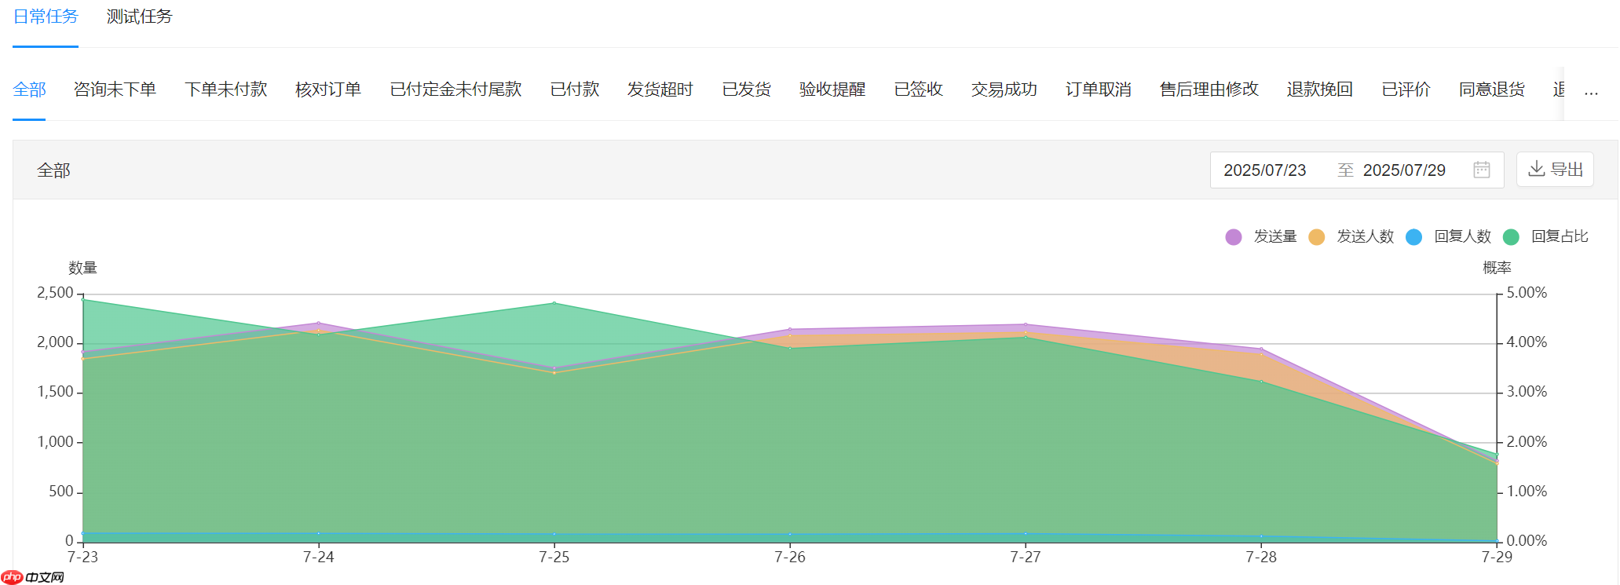Select the 日常任务 tab

click(x=46, y=16)
